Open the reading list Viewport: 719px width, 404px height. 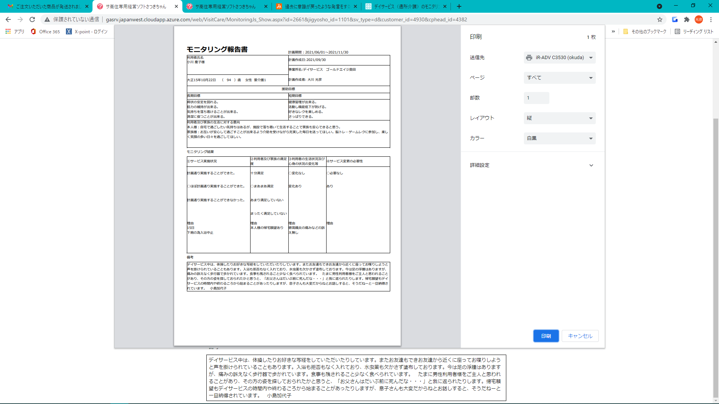tap(694, 31)
